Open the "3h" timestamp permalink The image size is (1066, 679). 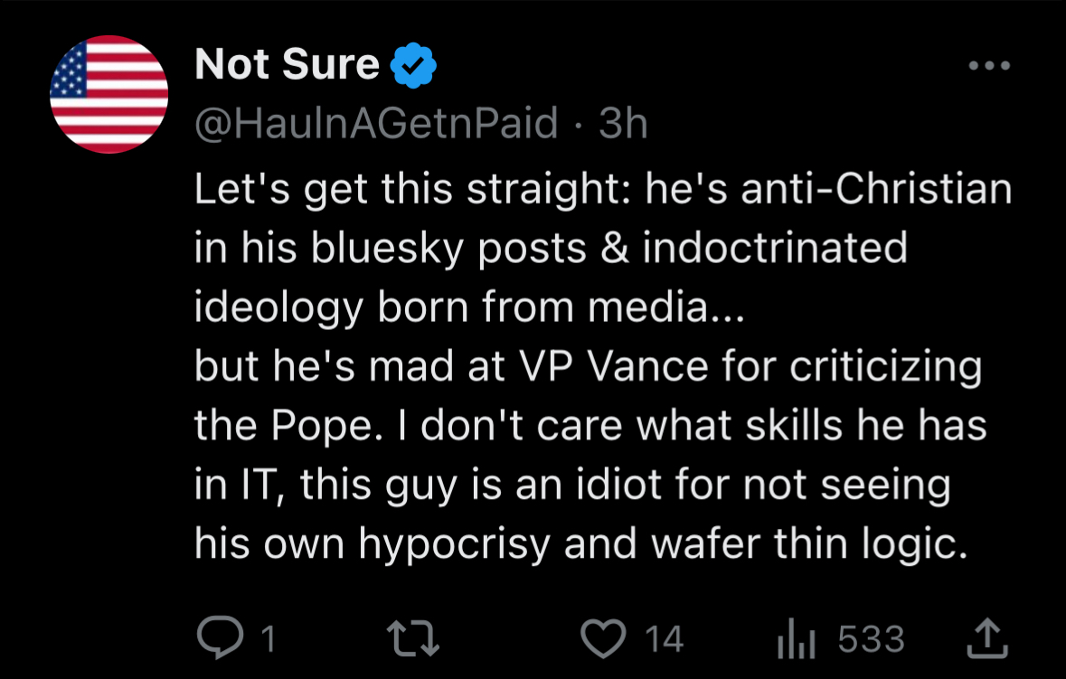coord(624,124)
